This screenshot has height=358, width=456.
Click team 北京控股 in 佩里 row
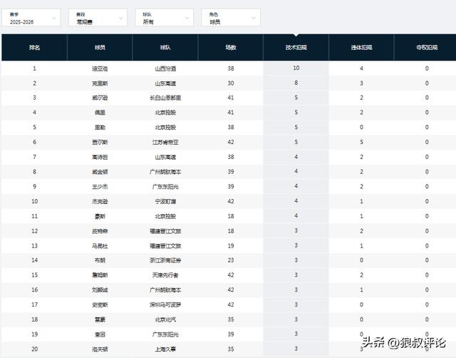coord(165,113)
